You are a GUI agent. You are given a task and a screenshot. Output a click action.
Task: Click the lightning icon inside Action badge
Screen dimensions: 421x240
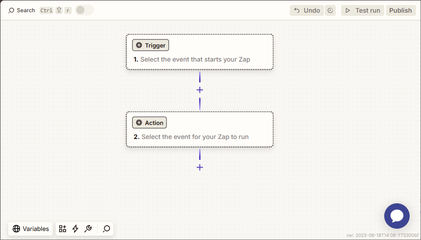139,123
